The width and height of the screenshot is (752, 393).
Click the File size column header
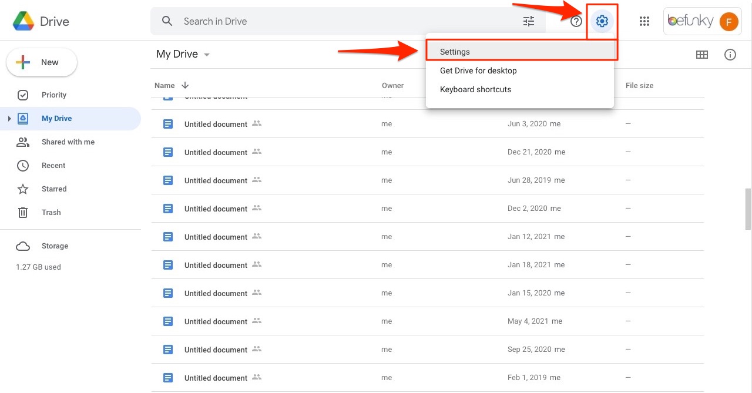tap(640, 86)
